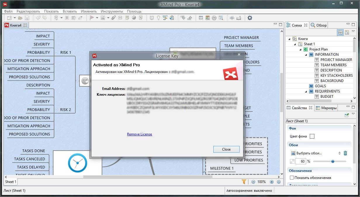Click the Remove License link

pyautogui.click(x=139, y=134)
